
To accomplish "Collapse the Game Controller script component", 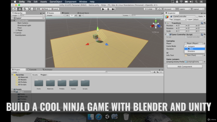I will [165, 35].
